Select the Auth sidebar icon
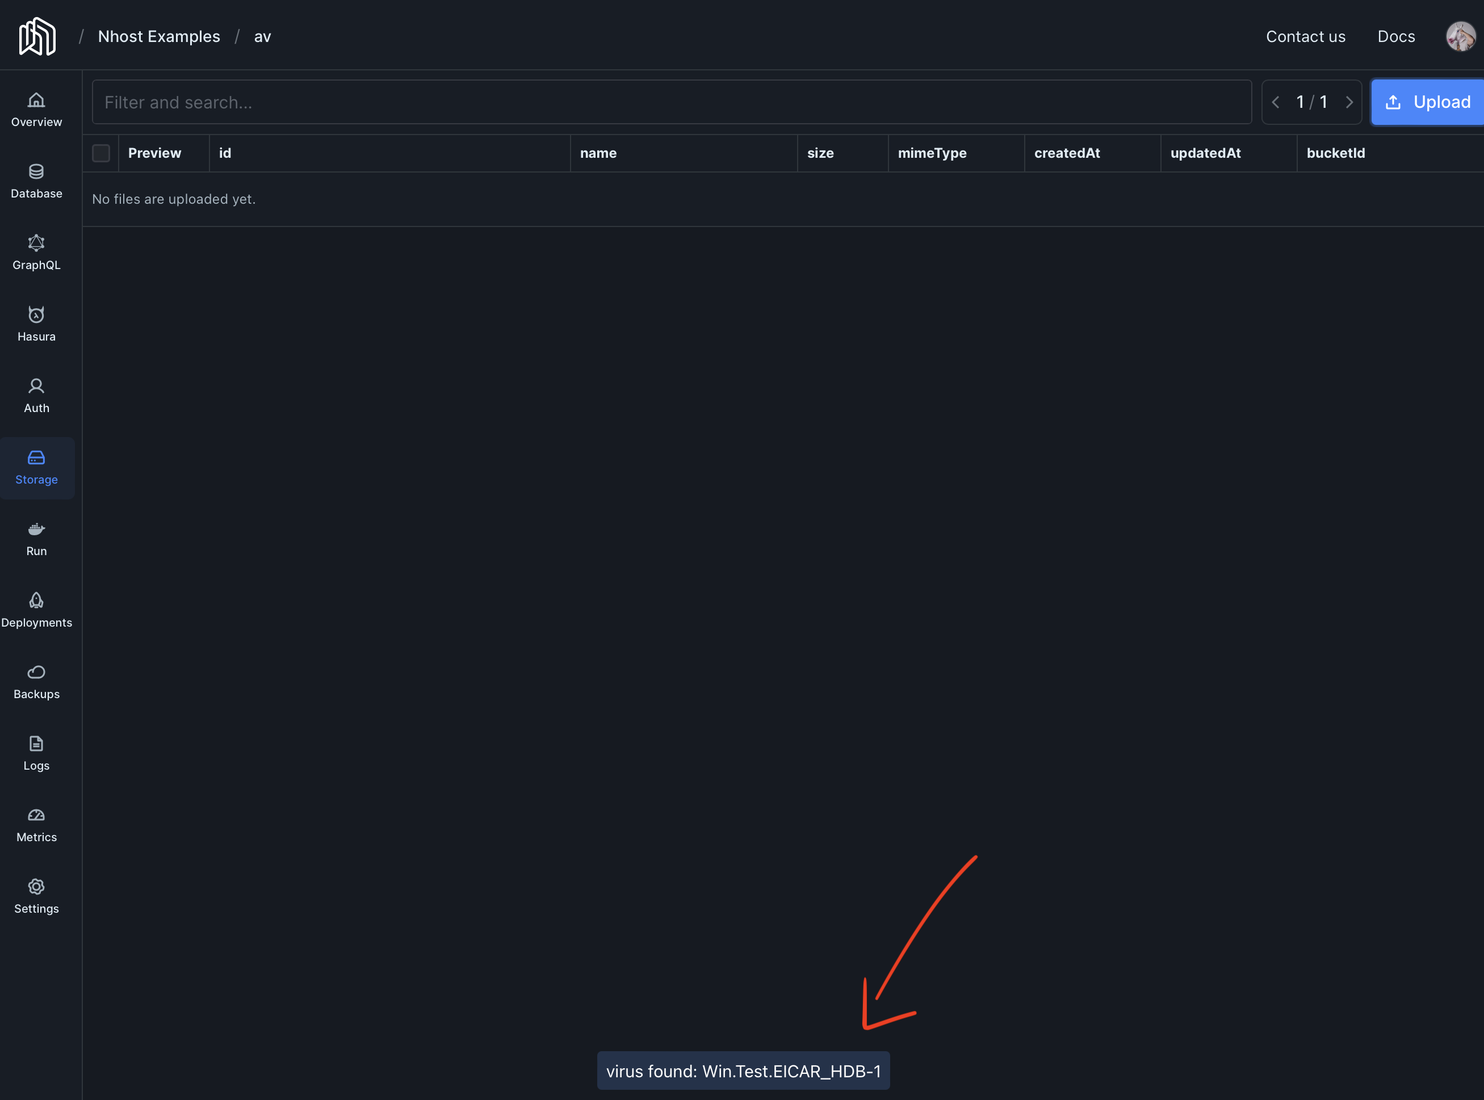Viewport: 1484px width, 1100px height. point(36,386)
